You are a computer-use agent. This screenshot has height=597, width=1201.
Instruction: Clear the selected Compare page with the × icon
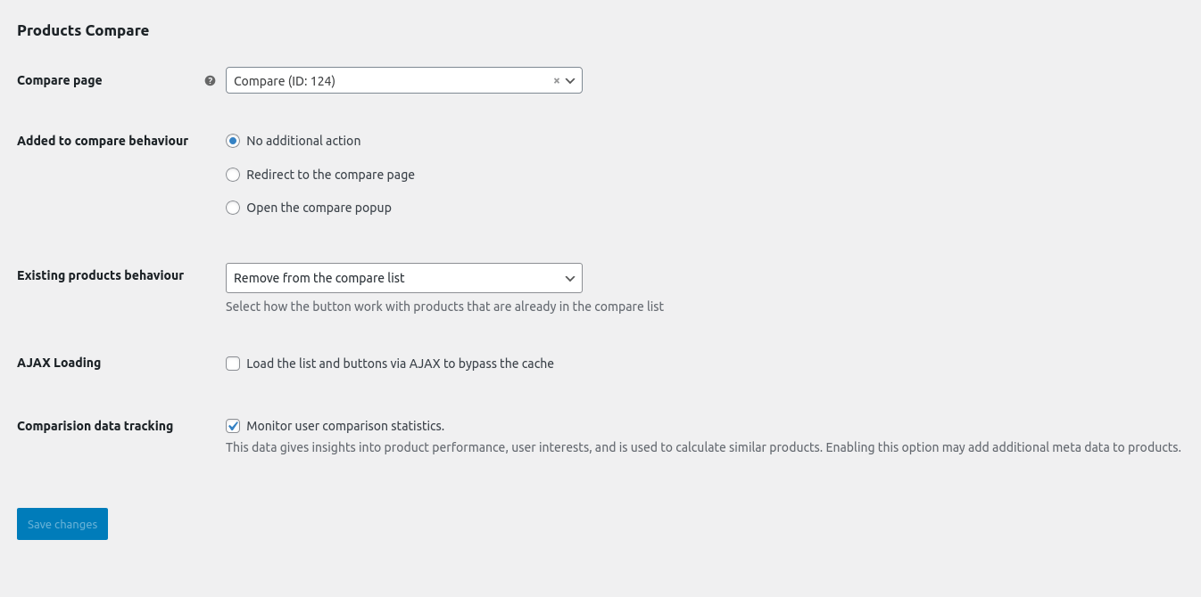(x=557, y=80)
